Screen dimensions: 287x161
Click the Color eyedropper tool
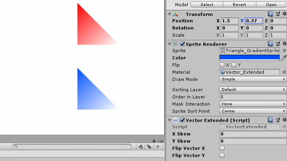click(284, 58)
